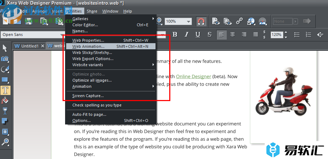Click Preview website multi-page eye icon

click(x=227, y=21)
